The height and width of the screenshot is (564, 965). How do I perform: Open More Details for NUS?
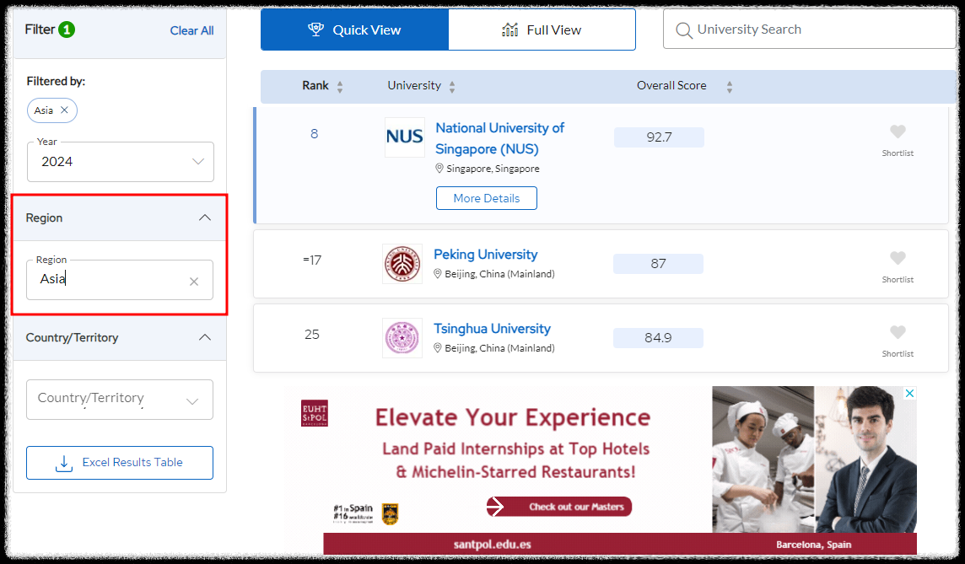pyautogui.click(x=486, y=198)
